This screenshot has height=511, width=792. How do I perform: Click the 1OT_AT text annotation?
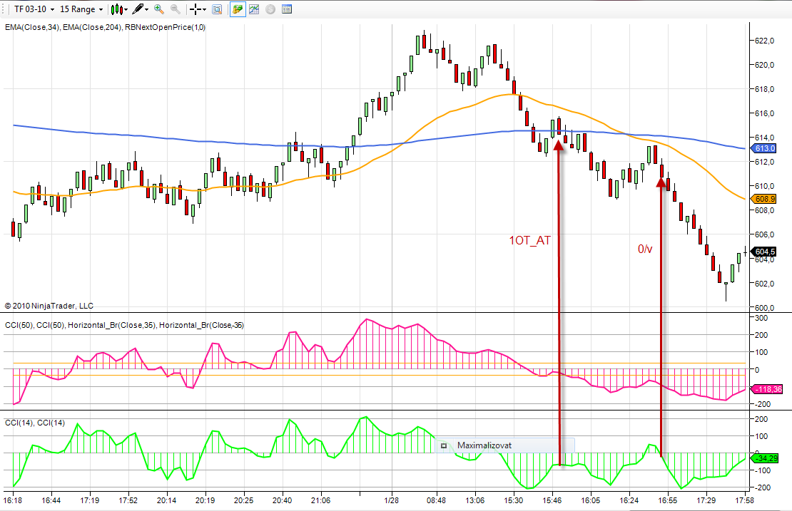pos(529,240)
